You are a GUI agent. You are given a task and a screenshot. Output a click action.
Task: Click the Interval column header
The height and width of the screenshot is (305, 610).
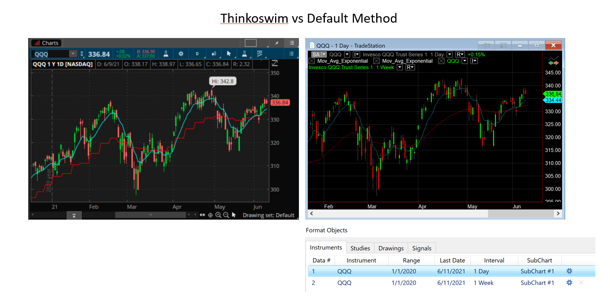(x=494, y=261)
